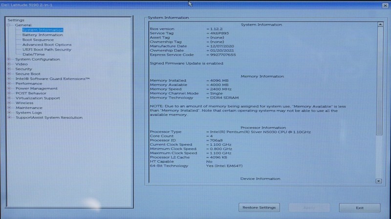Expand the Video settings node
Image resolution: width=391 pixels, height=219 pixels.
pos(9,64)
